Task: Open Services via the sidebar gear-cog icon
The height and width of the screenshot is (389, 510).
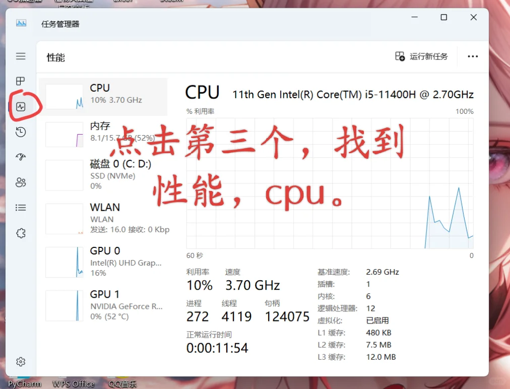Action: [21, 233]
